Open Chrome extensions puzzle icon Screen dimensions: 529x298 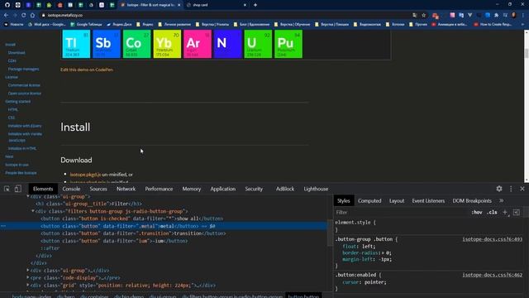(496, 15)
